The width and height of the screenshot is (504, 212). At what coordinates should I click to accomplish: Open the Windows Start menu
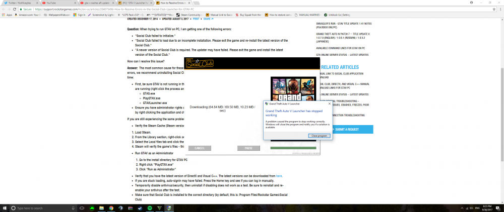[5, 208]
